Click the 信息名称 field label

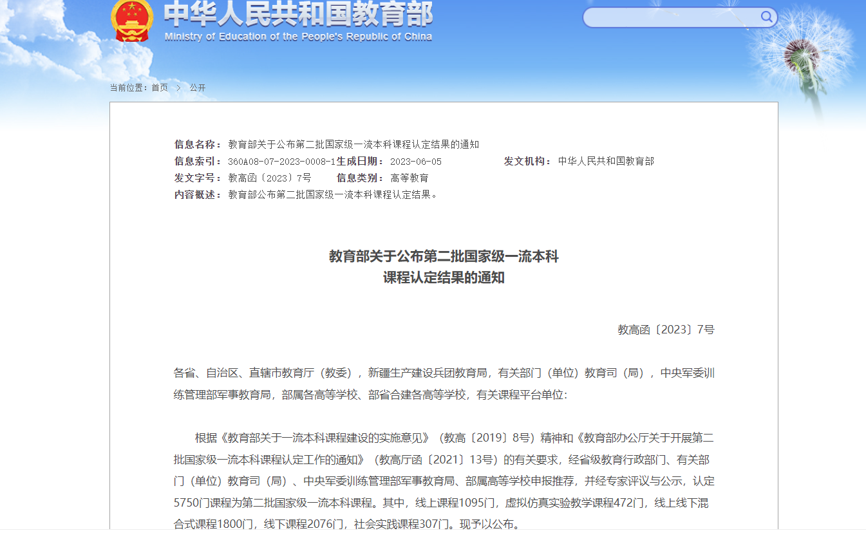[198, 144]
